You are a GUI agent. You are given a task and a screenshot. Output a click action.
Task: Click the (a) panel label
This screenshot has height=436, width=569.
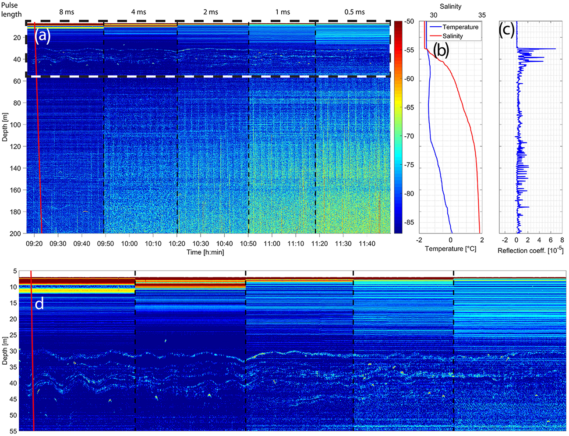tap(42, 36)
